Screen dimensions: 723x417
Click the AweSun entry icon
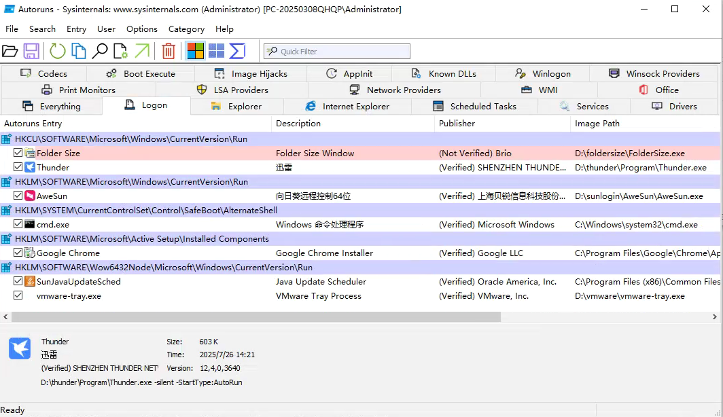30,196
